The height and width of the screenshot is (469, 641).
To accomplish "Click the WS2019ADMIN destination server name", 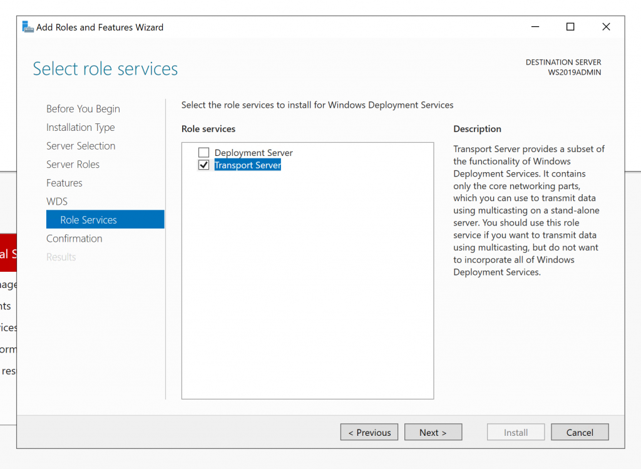I will (x=575, y=73).
